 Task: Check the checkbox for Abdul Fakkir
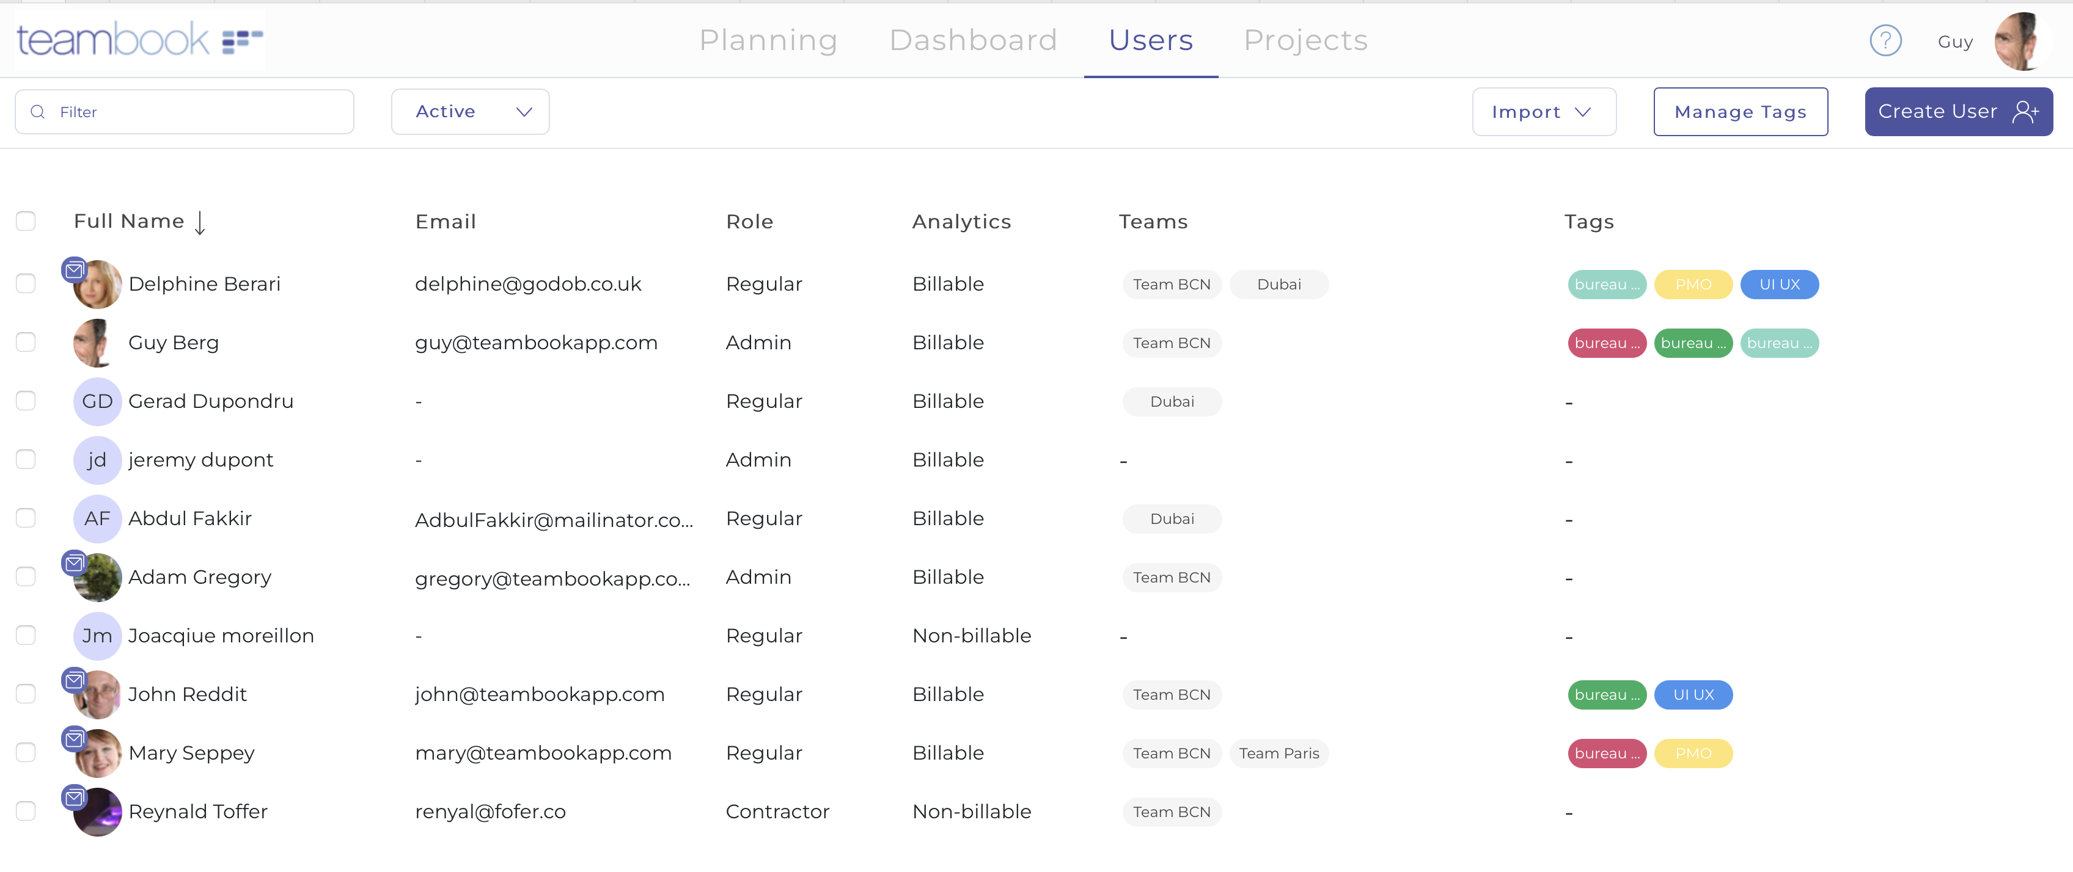coord(26,518)
